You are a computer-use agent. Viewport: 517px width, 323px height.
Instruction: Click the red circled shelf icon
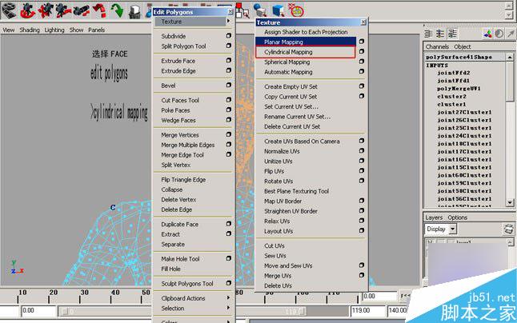point(296,10)
